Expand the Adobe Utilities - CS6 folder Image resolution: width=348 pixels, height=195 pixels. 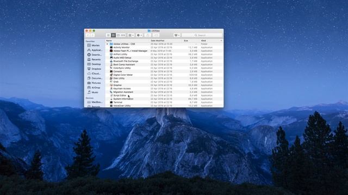[x=108, y=44]
